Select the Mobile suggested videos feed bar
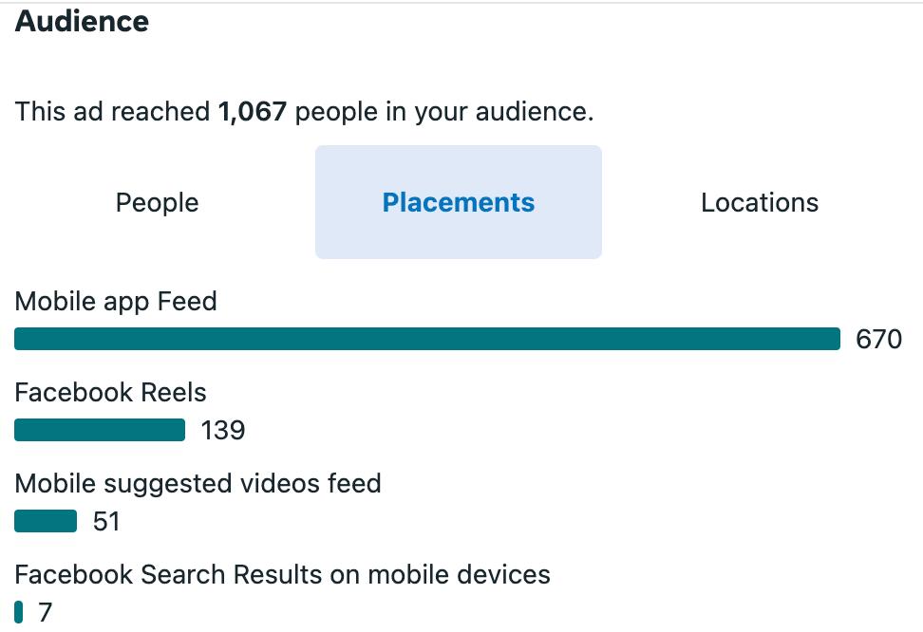This screenshot has width=923, height=632. (46, 521)
